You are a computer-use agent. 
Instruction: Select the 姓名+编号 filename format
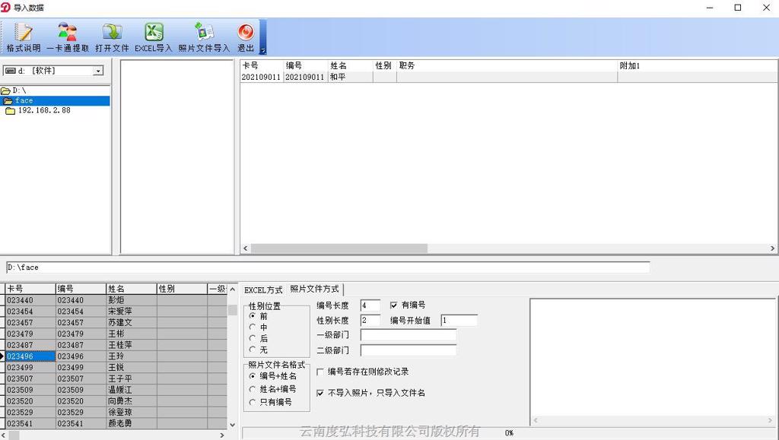(x=253, y=389)
